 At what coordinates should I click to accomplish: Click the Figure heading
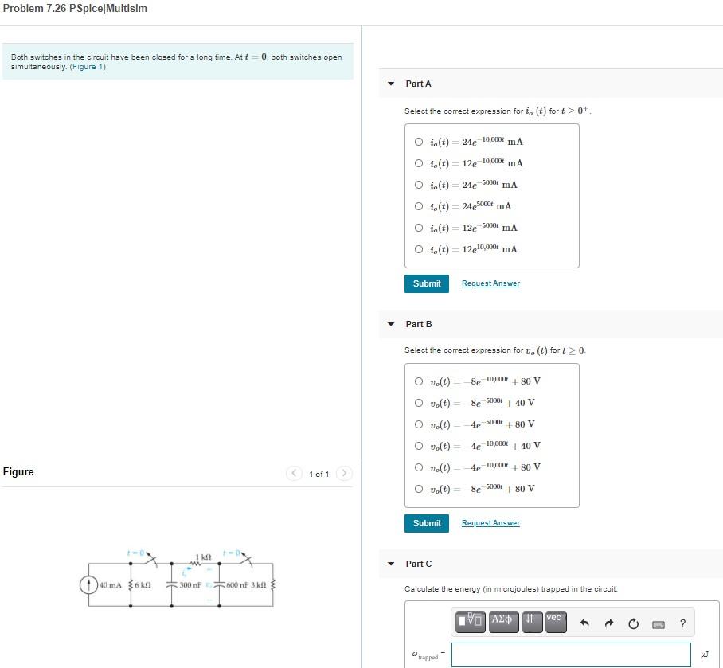[18, 471]
